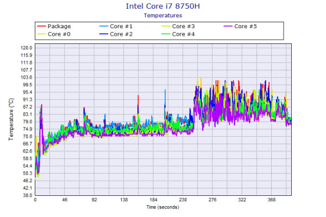Click the yellow Core #0 legend line

(x=41, y=34)
